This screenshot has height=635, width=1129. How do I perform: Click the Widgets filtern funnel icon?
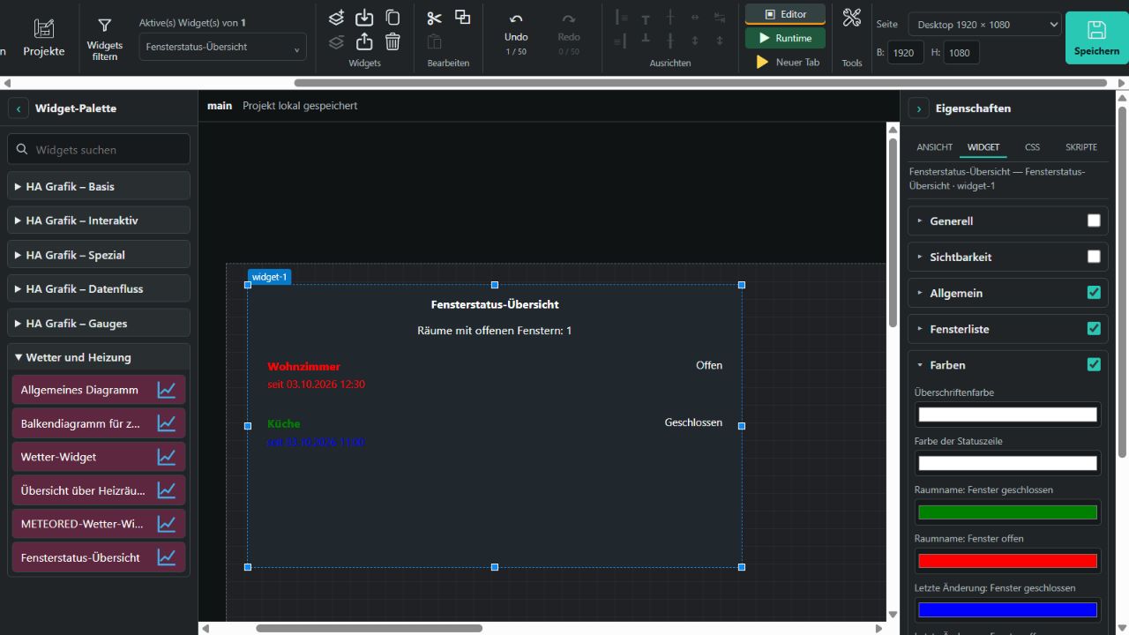point(104,26)
